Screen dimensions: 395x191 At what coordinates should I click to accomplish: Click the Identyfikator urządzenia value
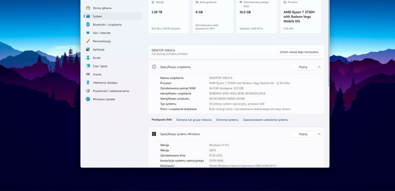[x=237, y=94]
